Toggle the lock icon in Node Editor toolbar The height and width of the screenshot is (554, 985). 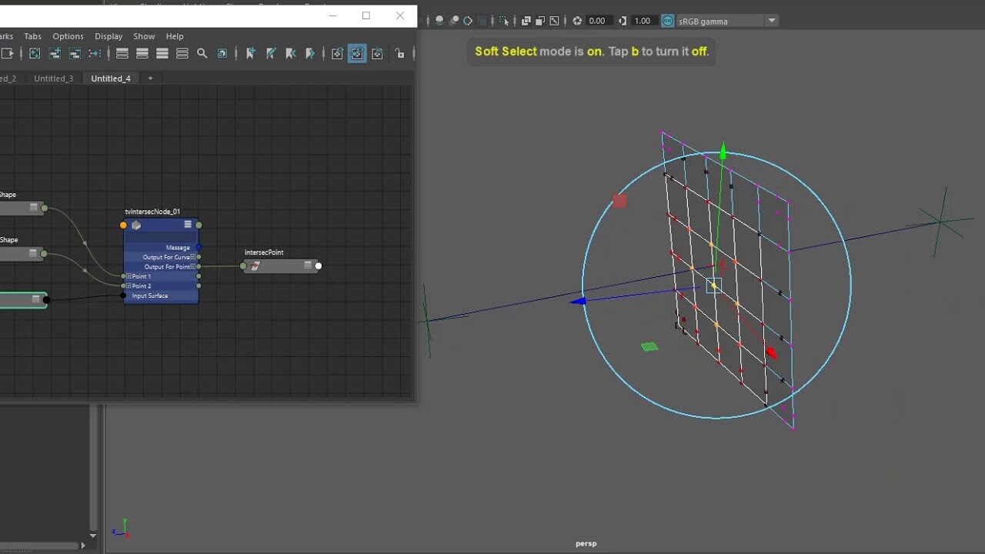pos(399,53)
